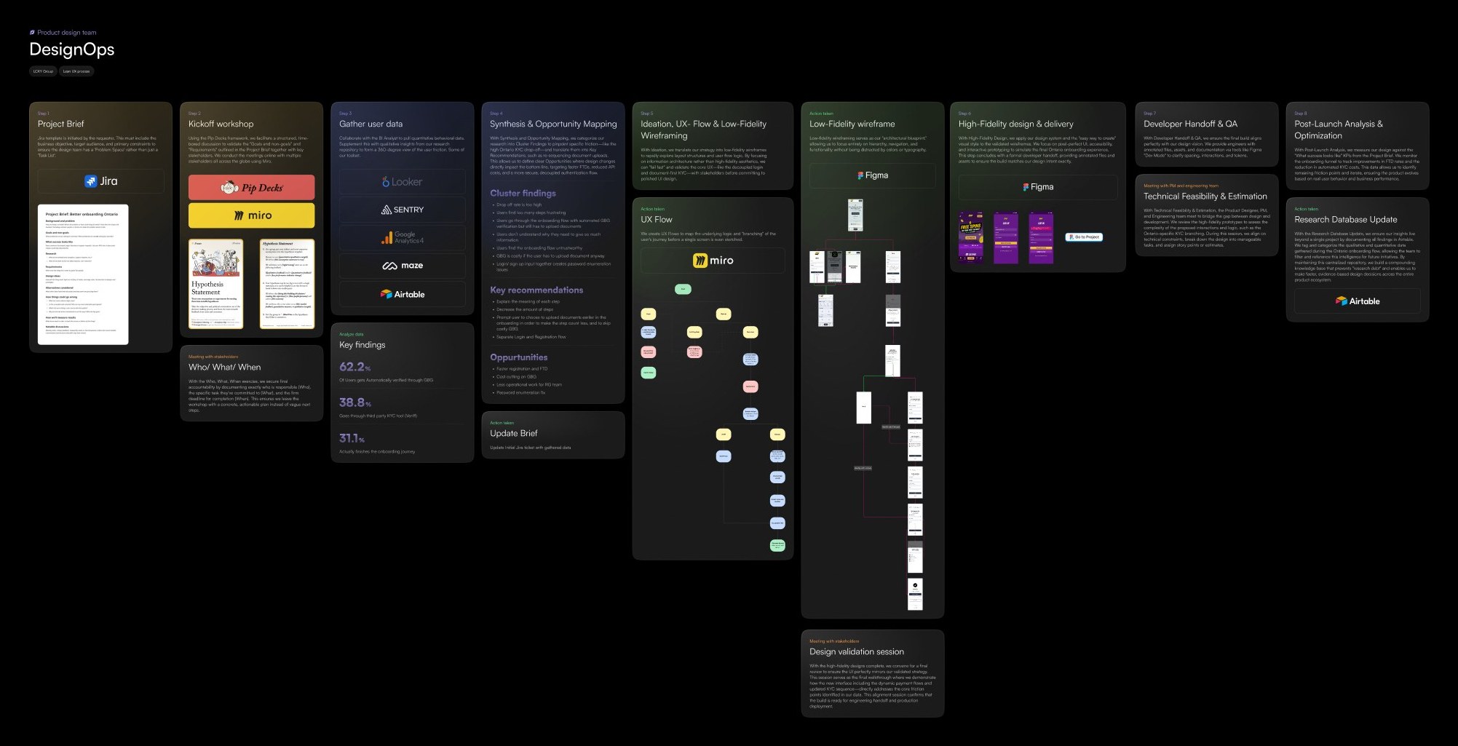Click the 31.1% key finding

[x=352, y=438]
